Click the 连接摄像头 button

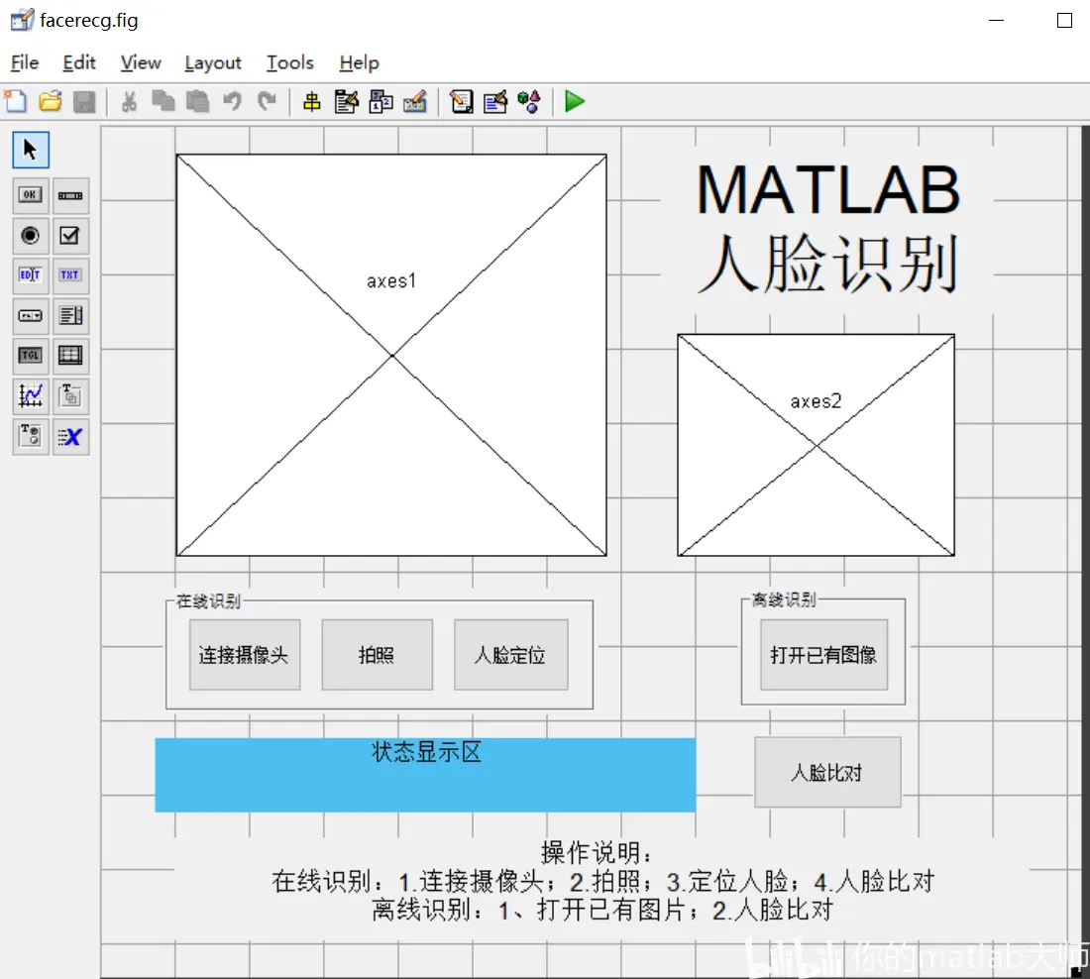[245, 655]
